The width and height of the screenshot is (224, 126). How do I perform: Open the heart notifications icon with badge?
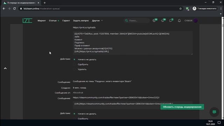coord(163,21)
